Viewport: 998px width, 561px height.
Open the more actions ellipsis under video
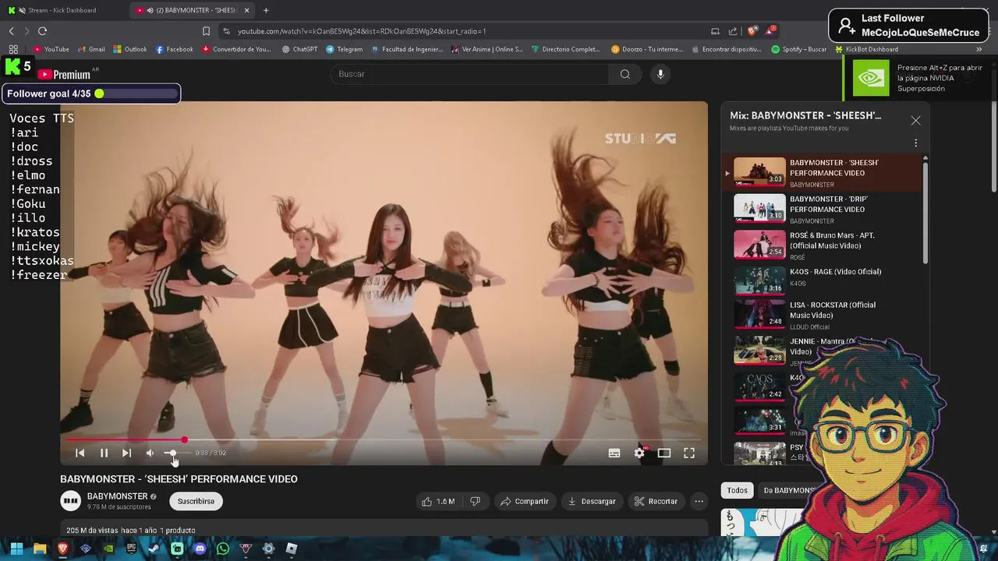(x=699, y=501)
